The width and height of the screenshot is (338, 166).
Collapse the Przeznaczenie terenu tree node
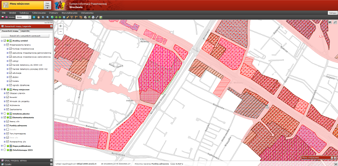pos(5,45)
